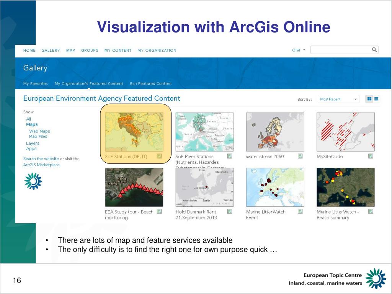Click the web map icon beside EEA Study tour
Screen dimensions: 392x294
[159, 211]
